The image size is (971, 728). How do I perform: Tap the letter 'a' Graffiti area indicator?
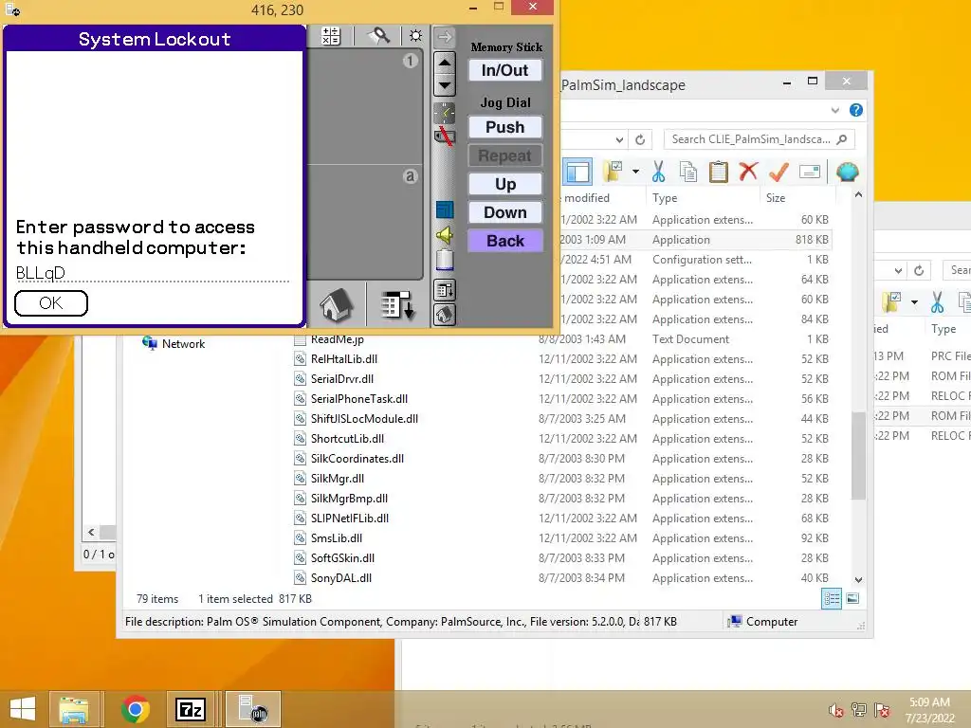[x=410, y=176]
